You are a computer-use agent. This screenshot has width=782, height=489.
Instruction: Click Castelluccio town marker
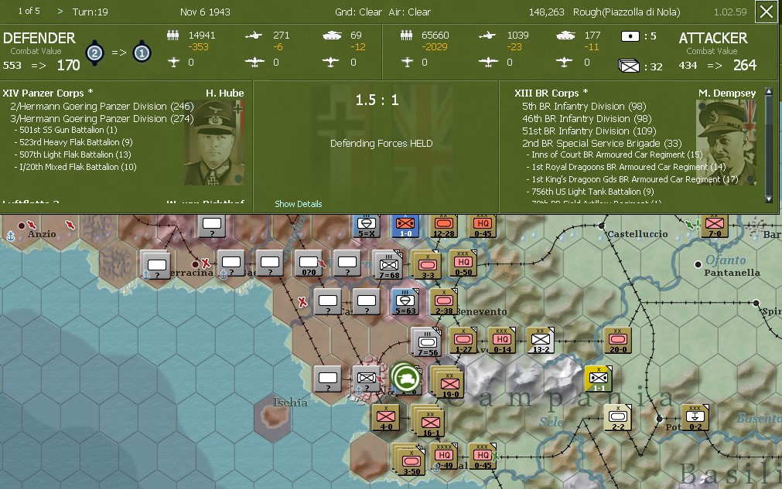point(602,226)
